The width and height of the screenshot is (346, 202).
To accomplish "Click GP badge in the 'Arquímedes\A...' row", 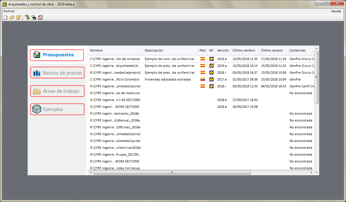I will pos(211,66).
